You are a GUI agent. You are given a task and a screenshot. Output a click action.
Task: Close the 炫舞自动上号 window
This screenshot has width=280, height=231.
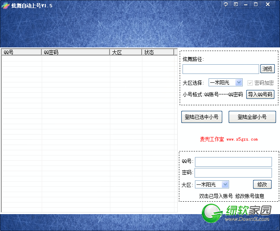pos(268,4)
